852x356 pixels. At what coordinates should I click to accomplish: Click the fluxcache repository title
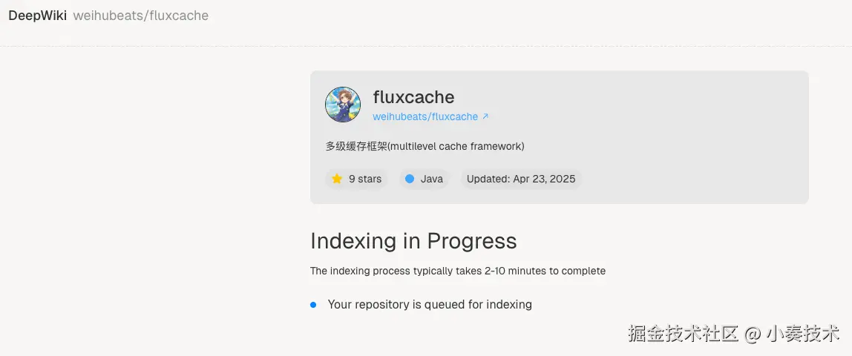413,97
